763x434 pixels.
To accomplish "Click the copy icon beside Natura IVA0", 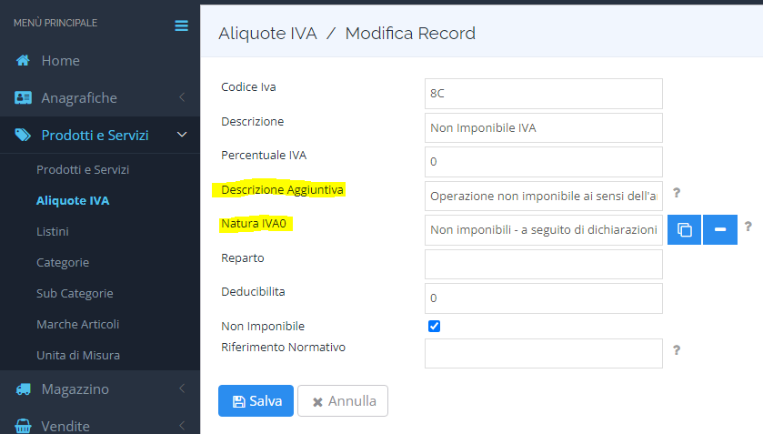I will tap(684, 230).
